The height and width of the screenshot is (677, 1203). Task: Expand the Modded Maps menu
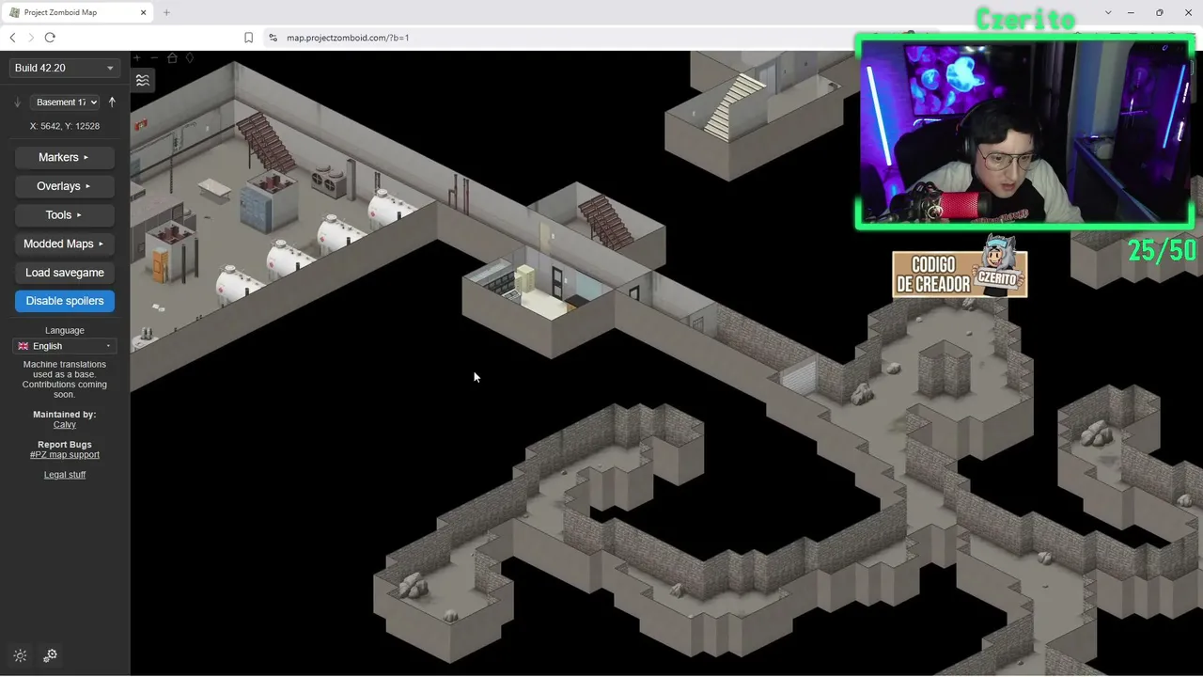pos(64,244)
